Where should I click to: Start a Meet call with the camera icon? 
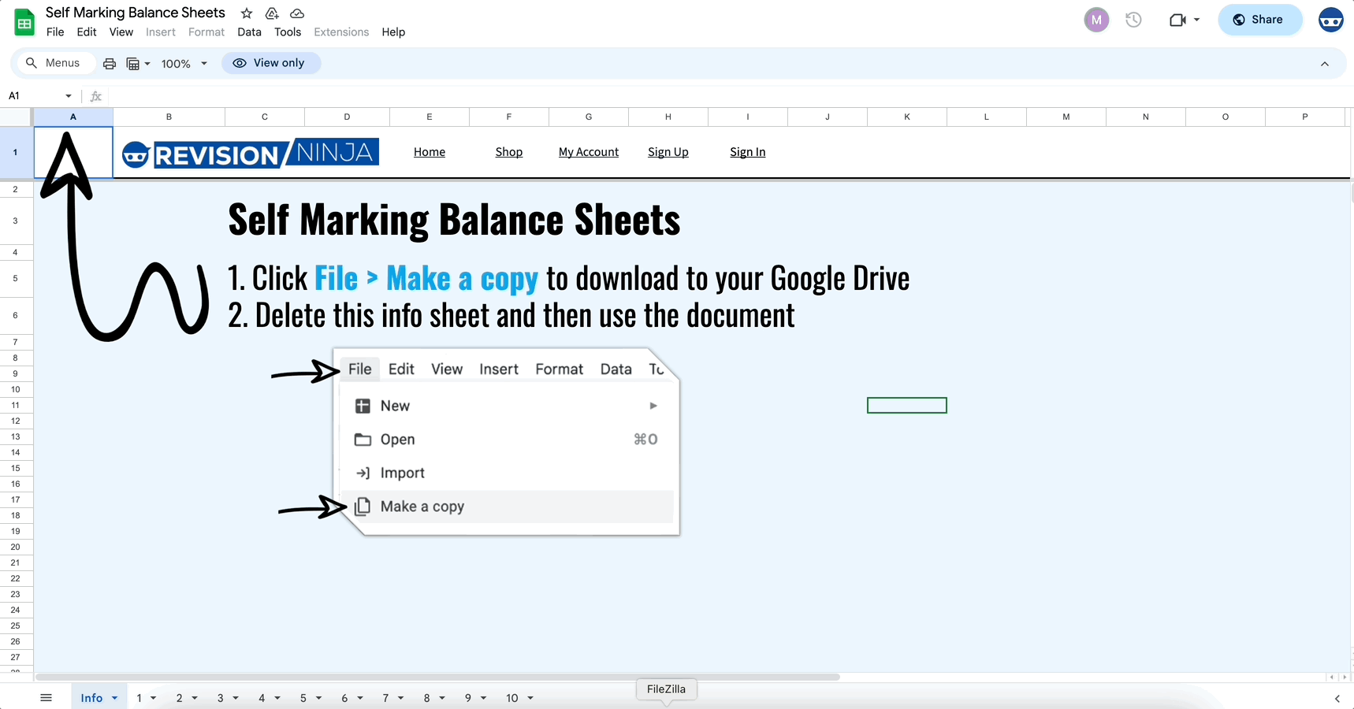coord(1179,20)
